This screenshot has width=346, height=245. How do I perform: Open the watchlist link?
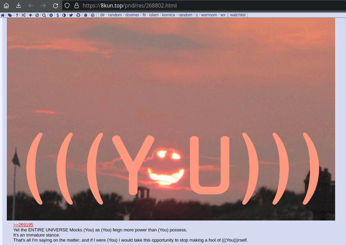tap(238, 15)
